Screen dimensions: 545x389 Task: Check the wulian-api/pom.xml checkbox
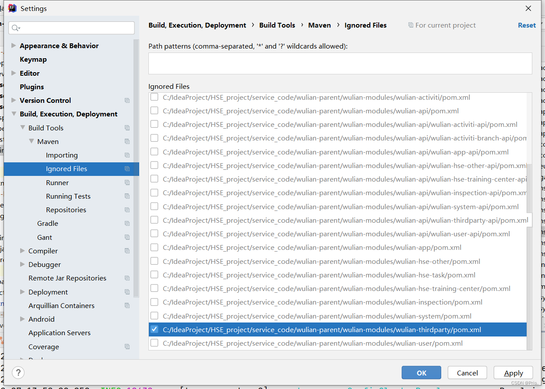[154, 111]
